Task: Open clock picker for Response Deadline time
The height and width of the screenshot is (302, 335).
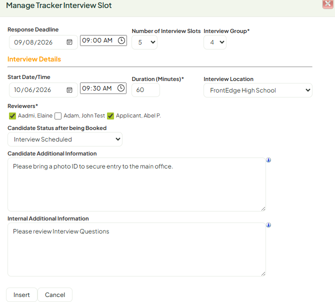Action: (121, 40)
